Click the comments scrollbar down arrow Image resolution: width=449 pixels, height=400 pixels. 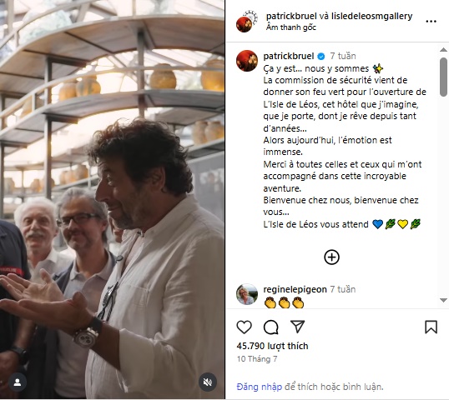443,300
